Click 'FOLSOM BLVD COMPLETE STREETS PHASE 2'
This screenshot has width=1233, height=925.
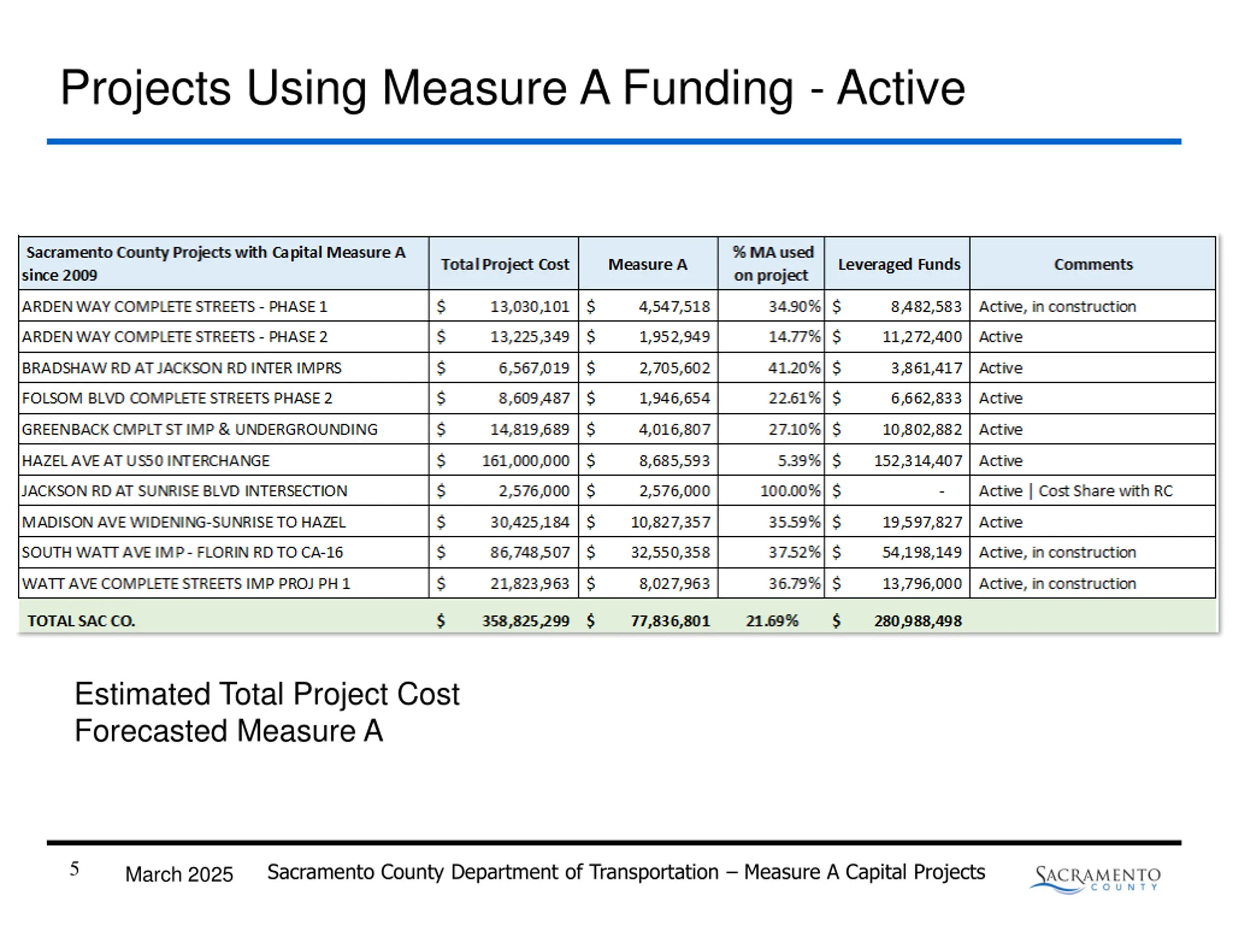coord(177,398)
